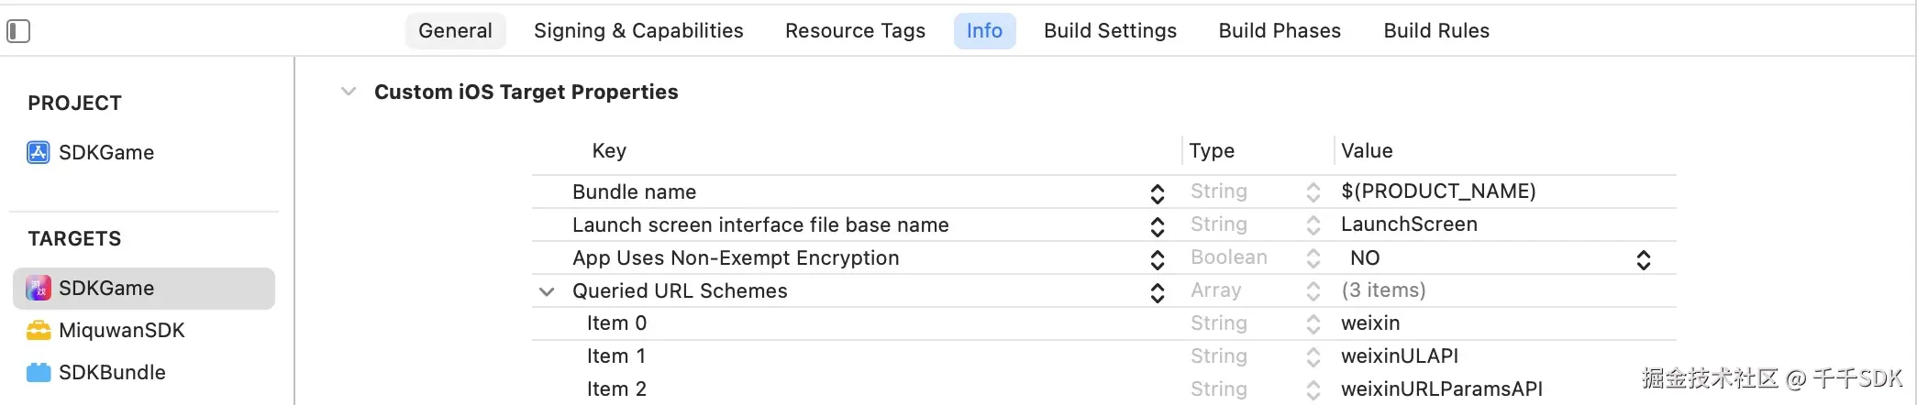The image size is (1917, 405).
Task: Click the SDKGame project blueprint icon
Action: (x=39, y=152)
